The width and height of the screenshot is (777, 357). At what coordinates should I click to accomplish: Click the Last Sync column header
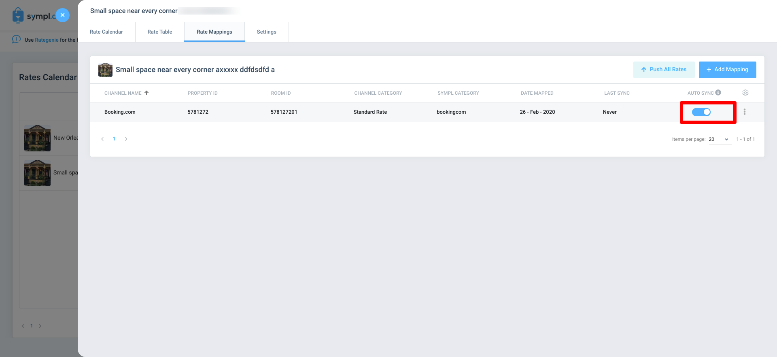coord(617,93)
